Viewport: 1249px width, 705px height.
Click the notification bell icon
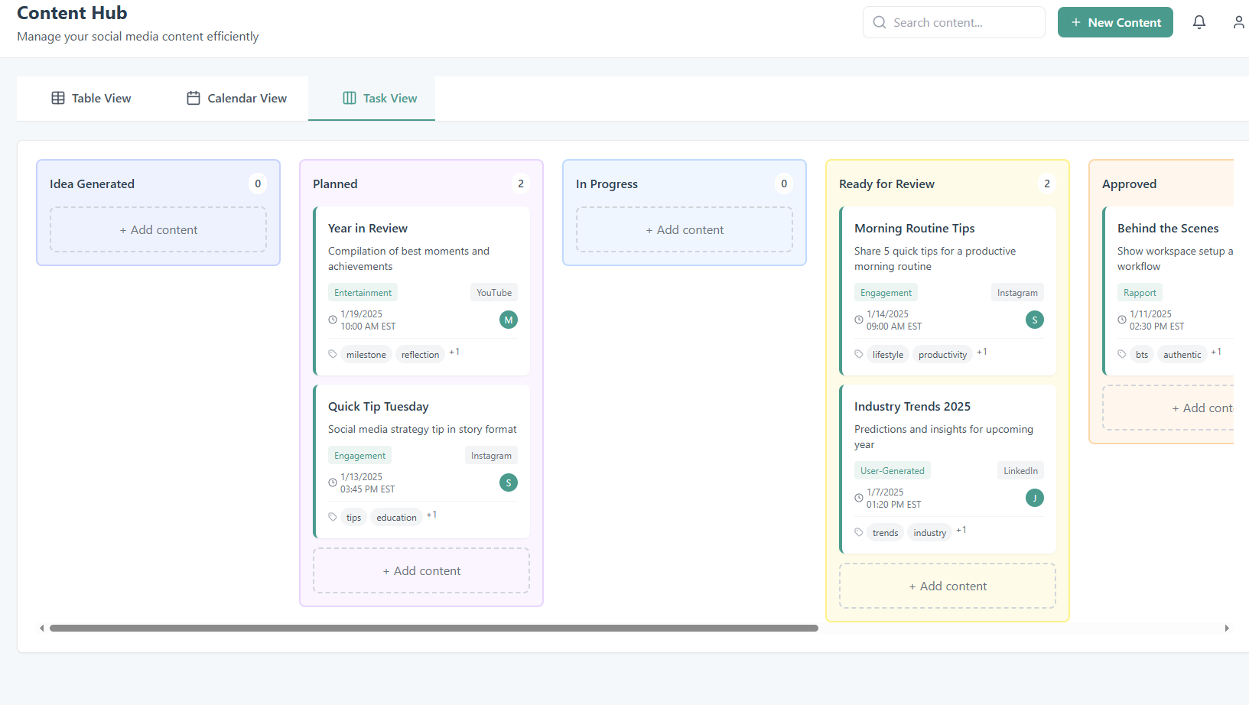[x=1199, y=22]
